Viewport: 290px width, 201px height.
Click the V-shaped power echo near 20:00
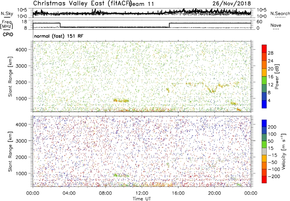212,89
